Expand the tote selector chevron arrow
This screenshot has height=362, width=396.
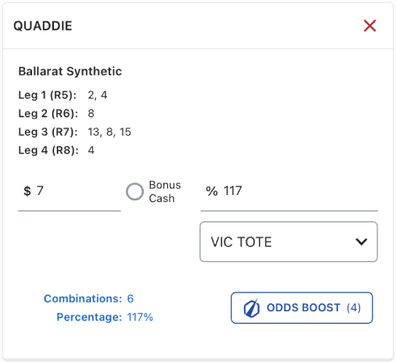362,242
